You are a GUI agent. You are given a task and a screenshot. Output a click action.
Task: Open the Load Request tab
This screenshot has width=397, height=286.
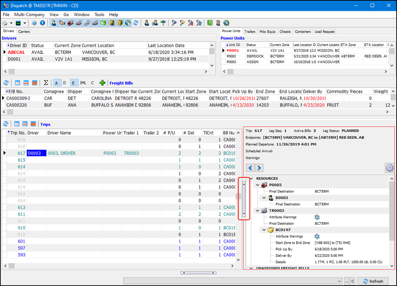324,32
